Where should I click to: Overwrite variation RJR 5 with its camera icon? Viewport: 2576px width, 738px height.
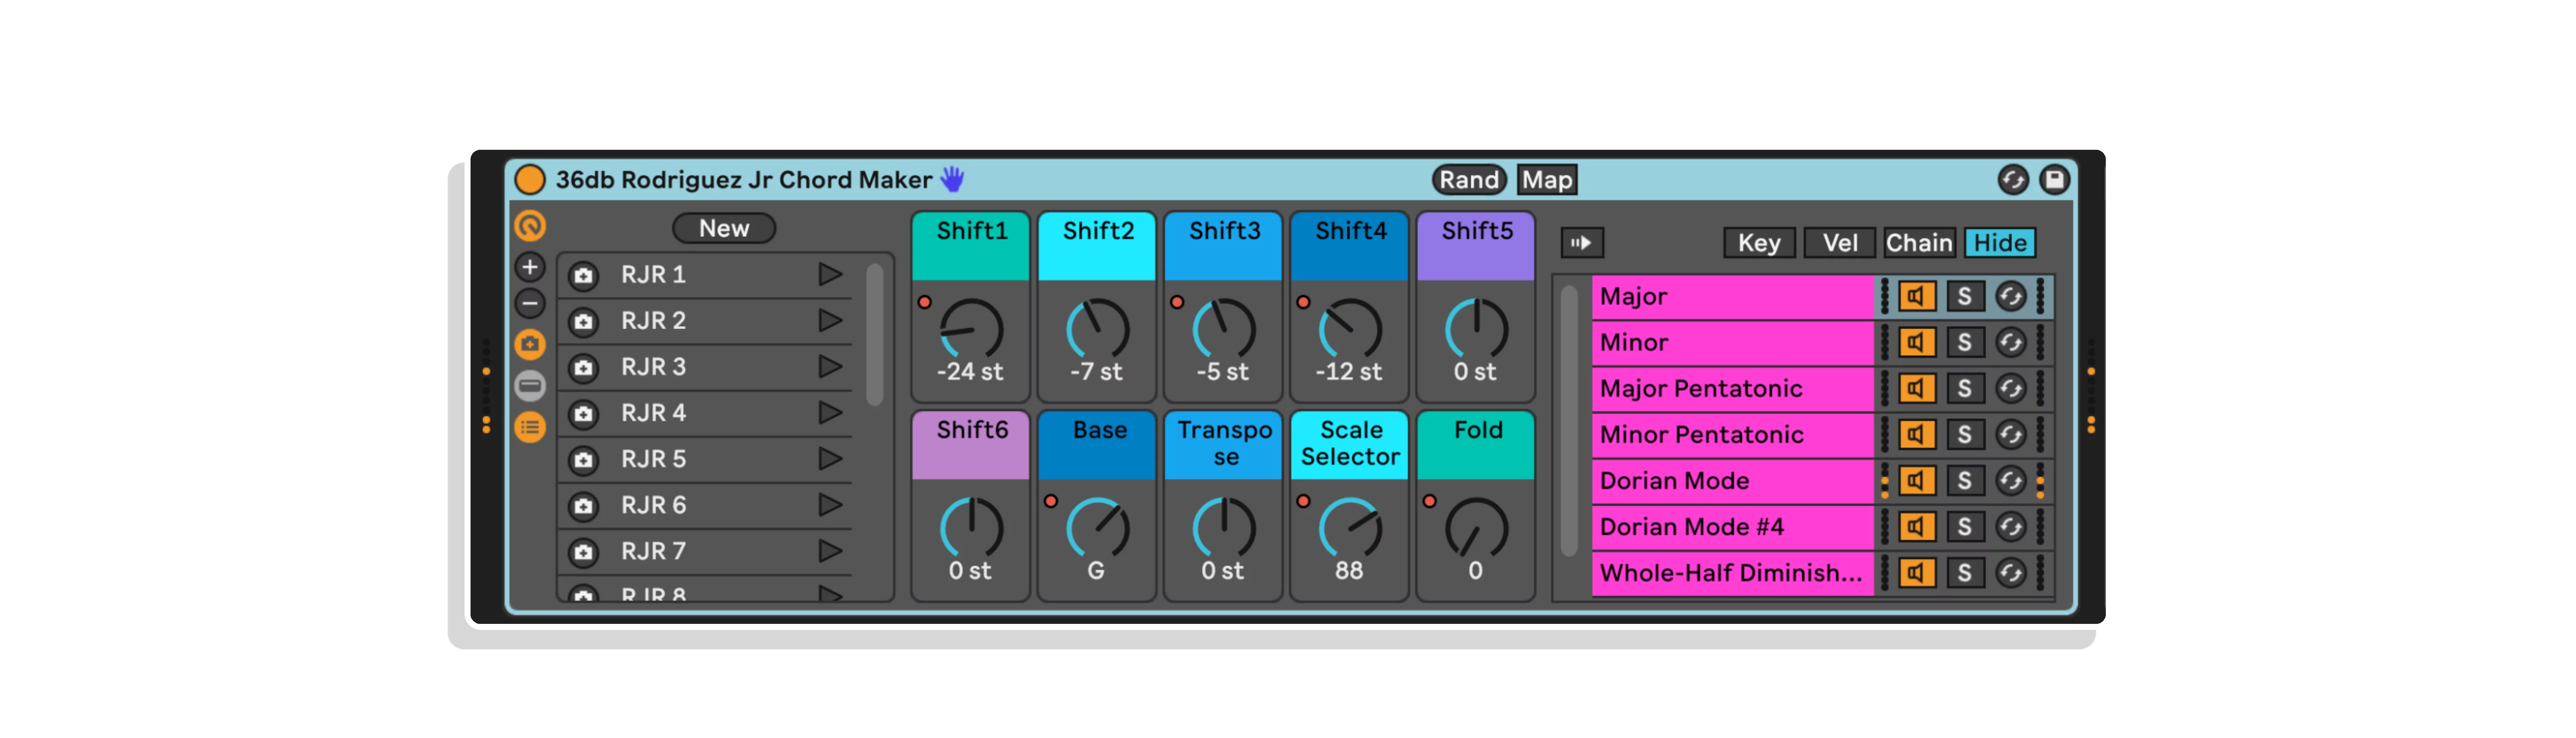[584, 459]
